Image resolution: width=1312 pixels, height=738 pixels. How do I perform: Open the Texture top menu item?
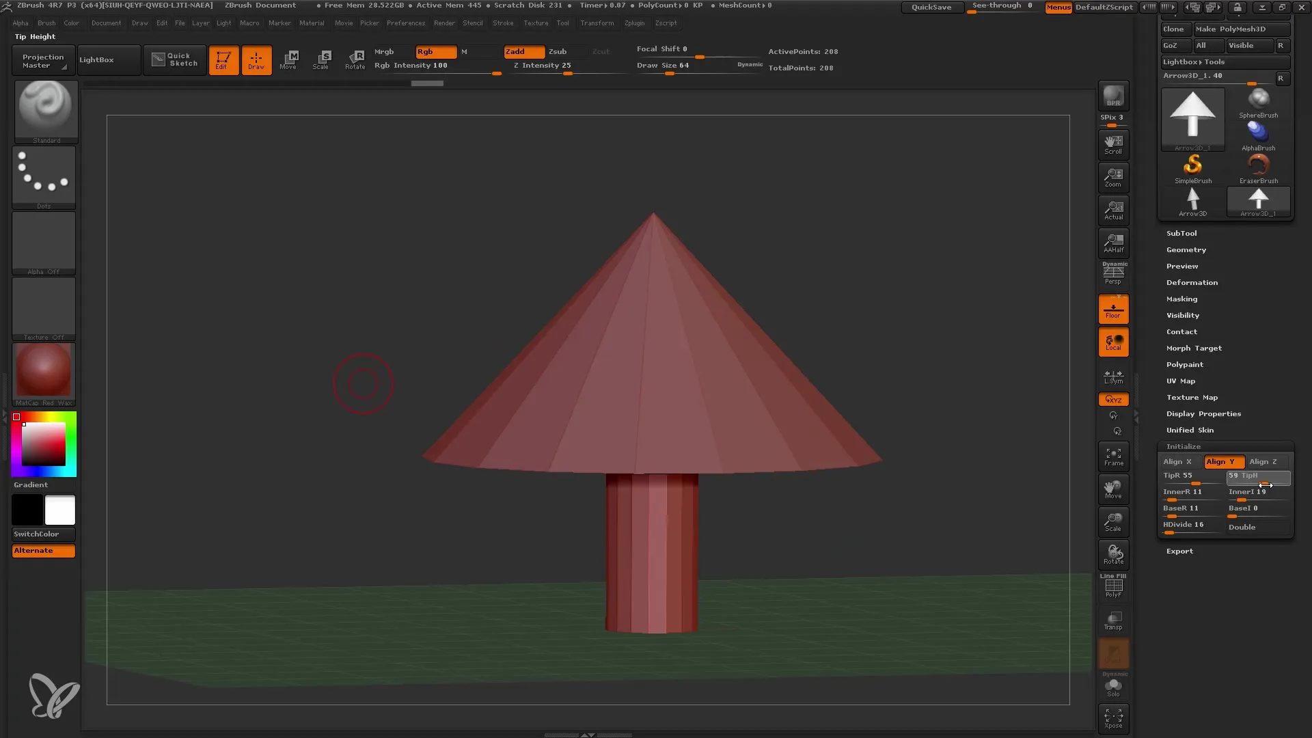tap(535, 23)
